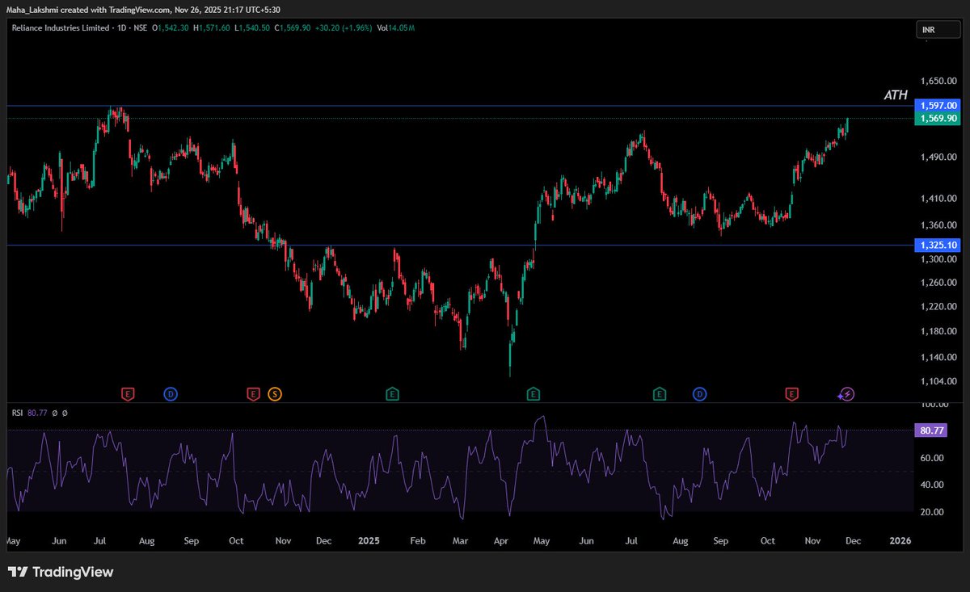
Task: Click the green earnings marker in July 2025
Action: [660, 394]
